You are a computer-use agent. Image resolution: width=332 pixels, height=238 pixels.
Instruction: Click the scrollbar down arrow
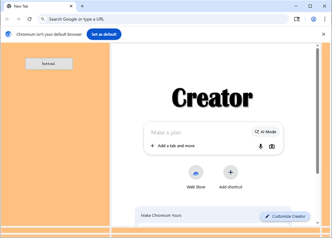pyautogui.click(x=317, y=223)
